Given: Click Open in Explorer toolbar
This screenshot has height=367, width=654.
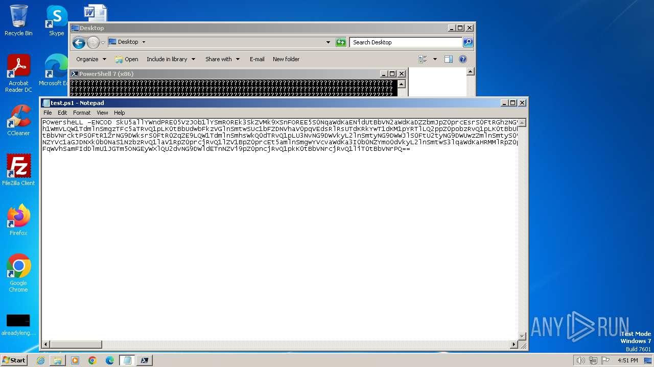Looking at the screenshot, I should [x=127, y=59].
